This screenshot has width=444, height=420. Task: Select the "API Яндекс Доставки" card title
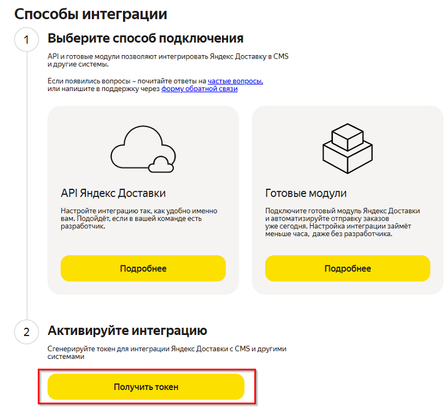pos(113,193)
